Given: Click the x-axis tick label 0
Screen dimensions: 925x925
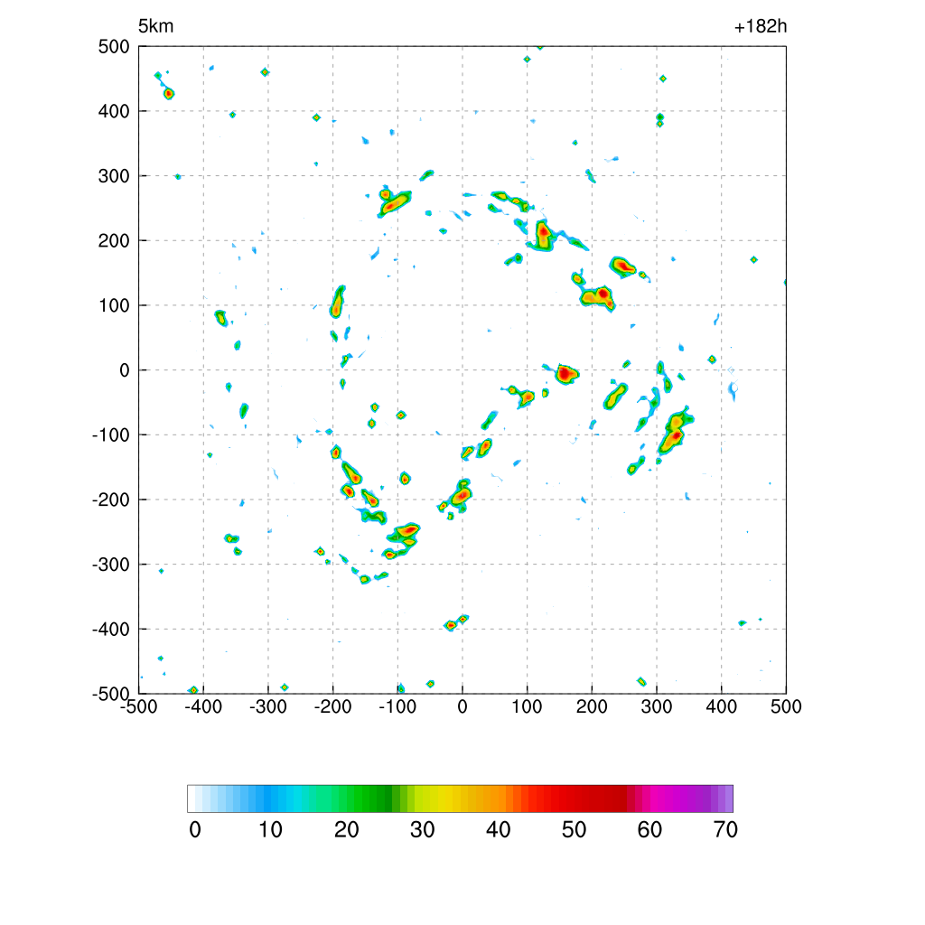Looking at the screenshot, I should coord(462,706).
